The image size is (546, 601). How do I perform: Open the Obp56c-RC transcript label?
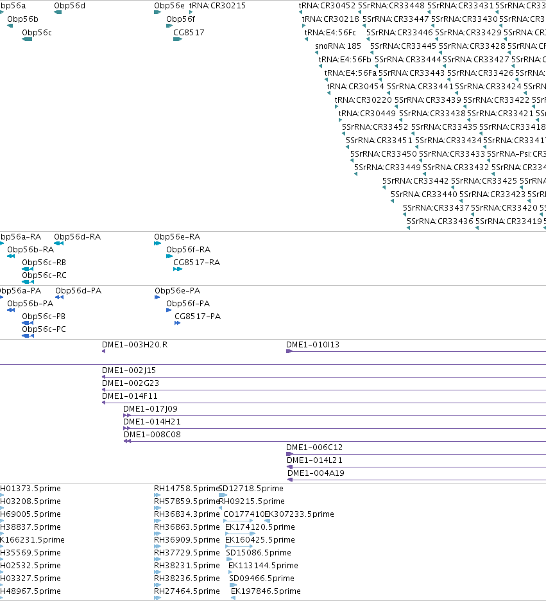(x=44, y=275)
